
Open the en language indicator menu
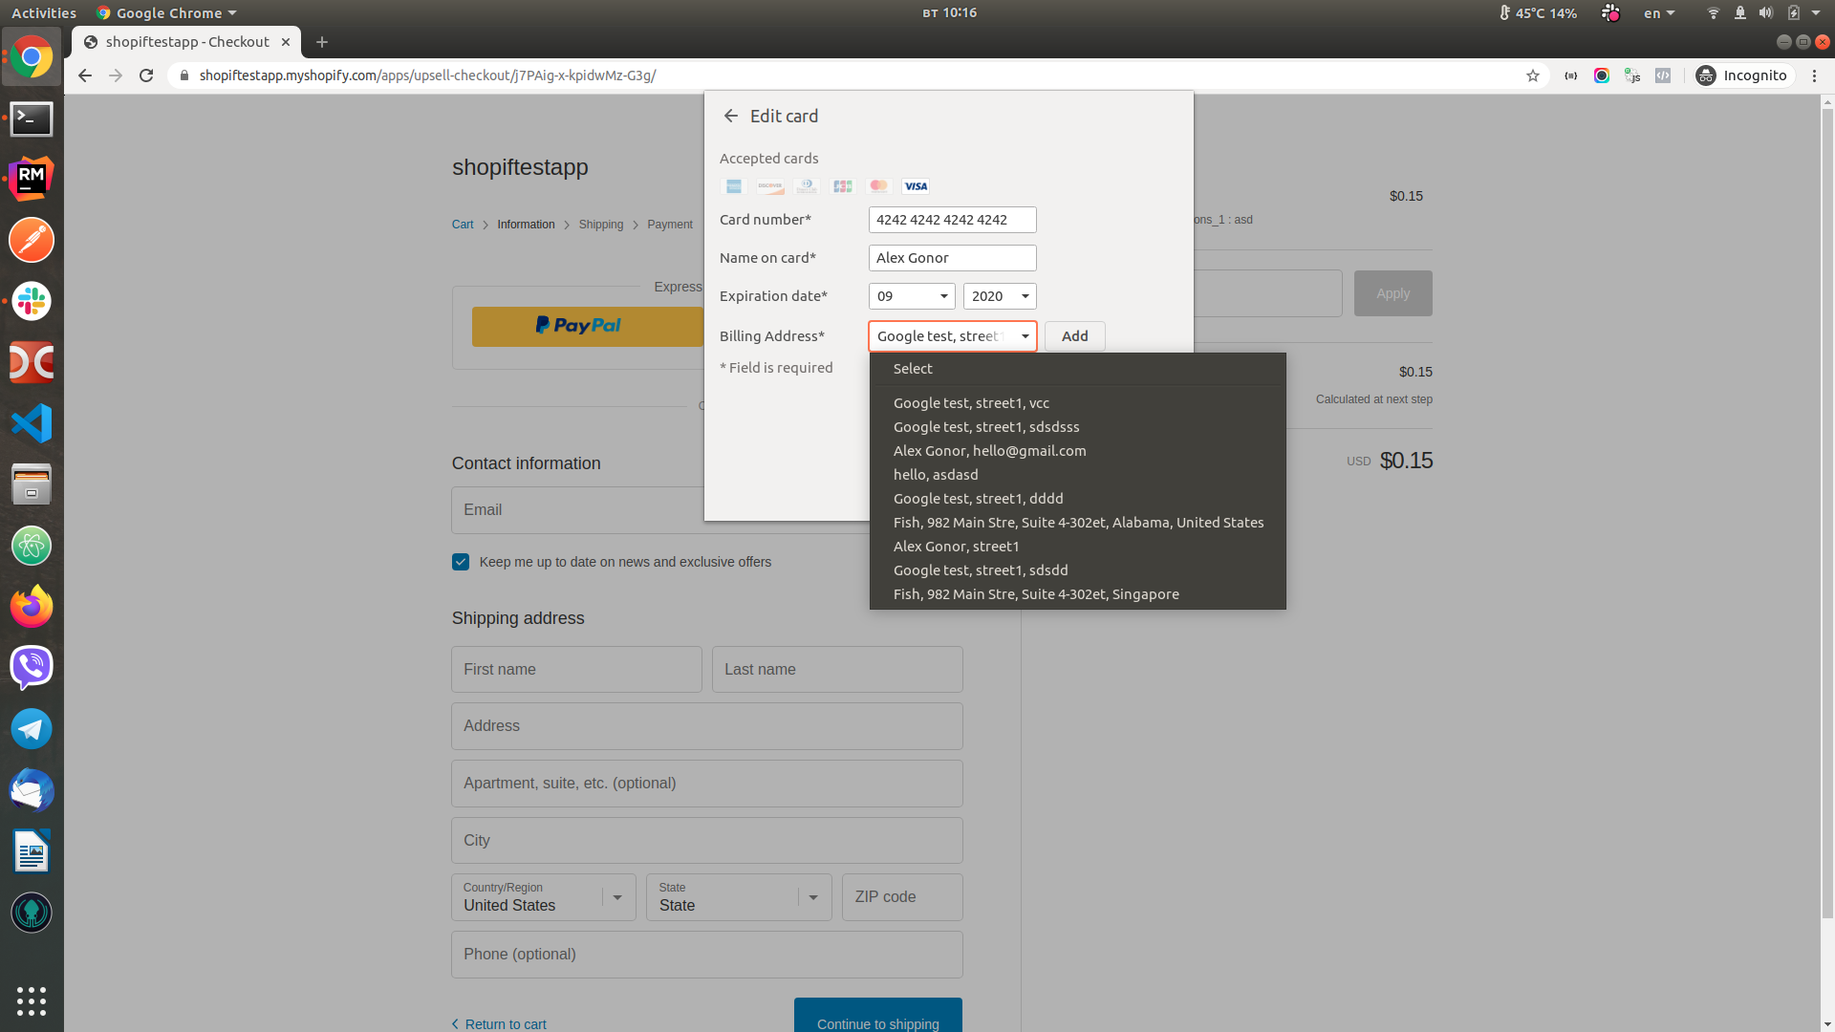click(x=1659, y=13)
